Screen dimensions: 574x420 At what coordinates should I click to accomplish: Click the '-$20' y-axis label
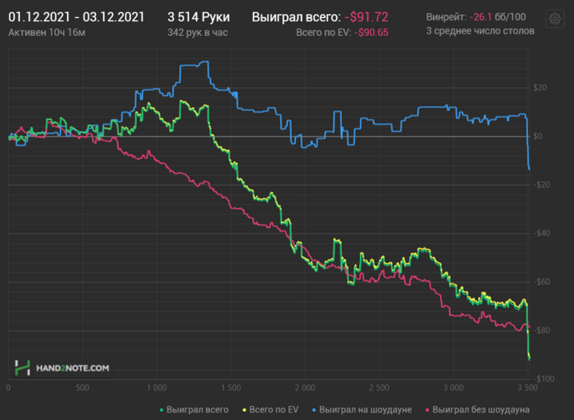(541, 184)
